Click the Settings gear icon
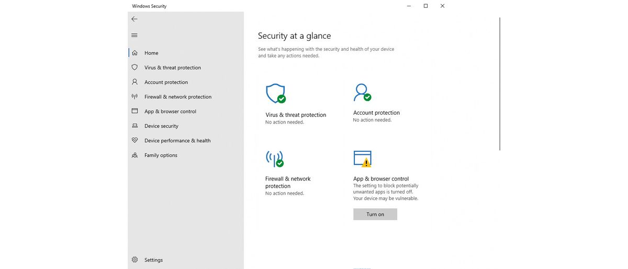The image size is (628, 269). pyautogui.click(x=134, y=260)
